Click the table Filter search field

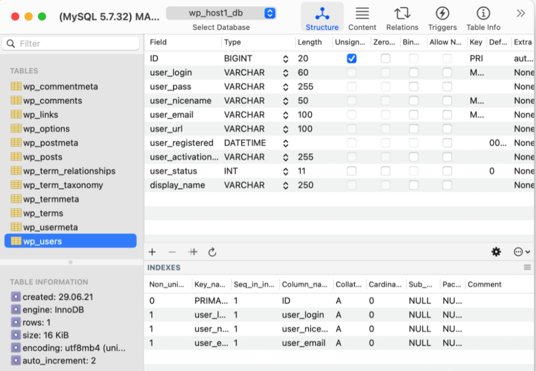(71, 43)
